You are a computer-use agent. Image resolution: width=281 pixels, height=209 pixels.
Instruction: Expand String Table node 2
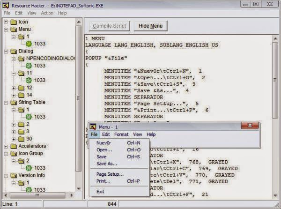14,124
